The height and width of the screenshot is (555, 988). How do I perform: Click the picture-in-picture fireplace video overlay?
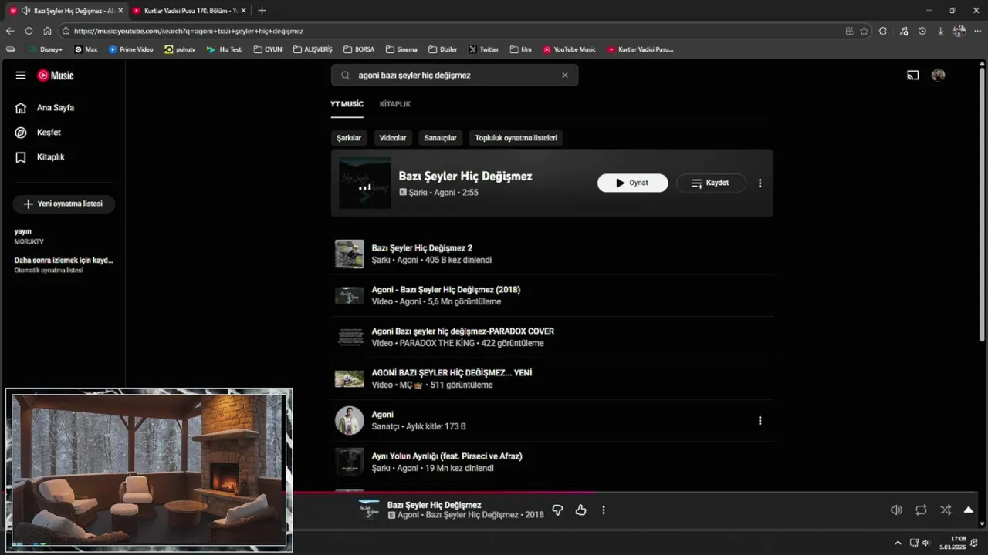(149, 469)
